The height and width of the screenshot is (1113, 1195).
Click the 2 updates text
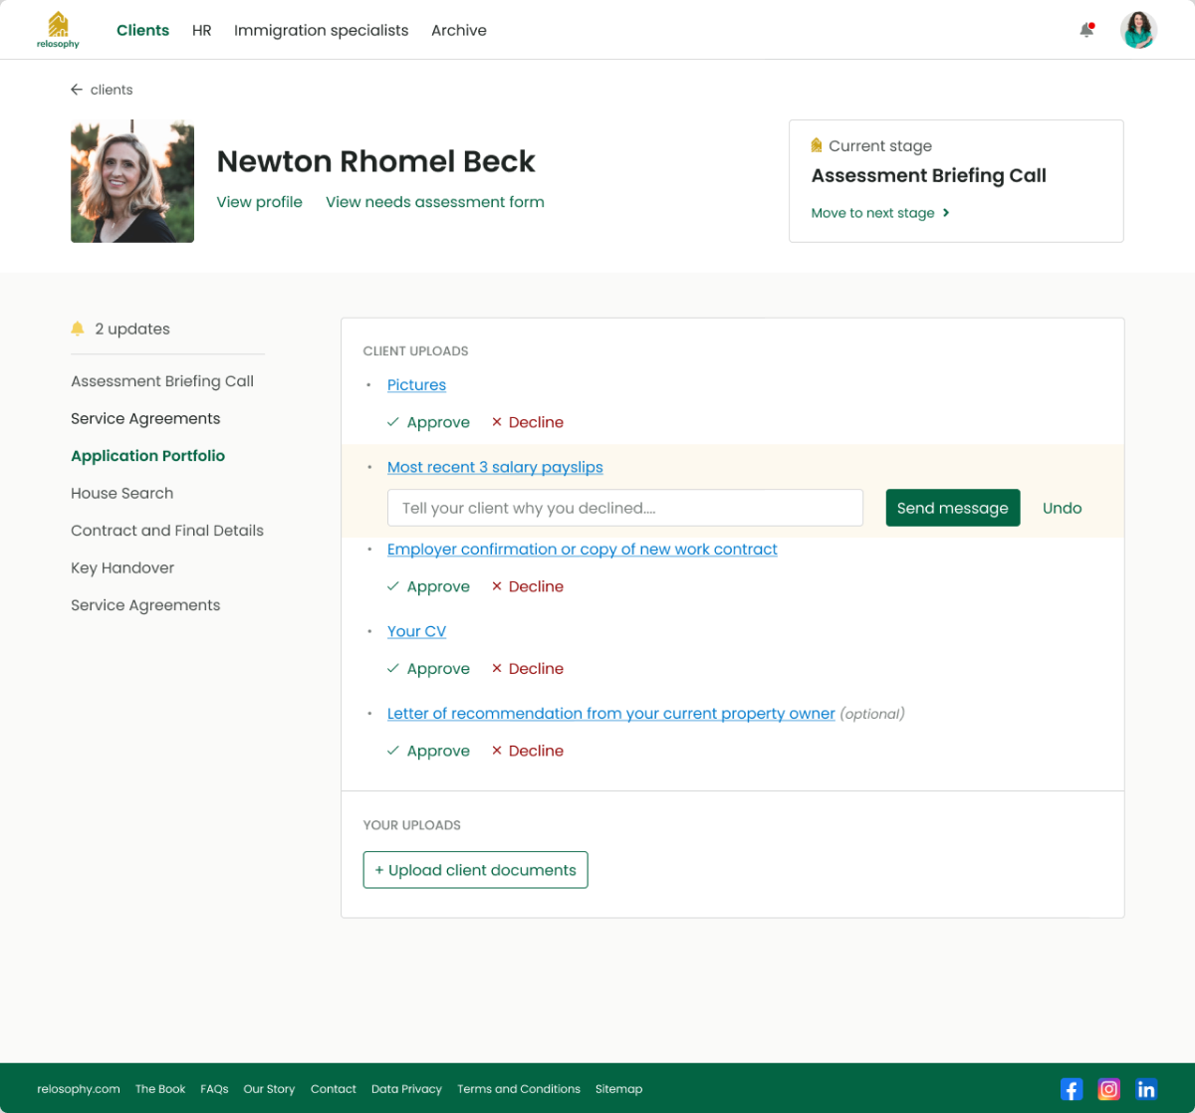tap(132, 329)
